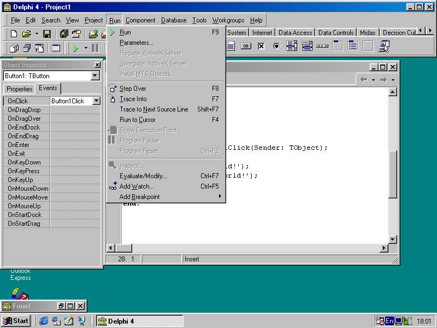The width and height of the screenshot is (437, 328).
Task: Open dropdown arrow beside Run toolbar button
Action: 86,48
